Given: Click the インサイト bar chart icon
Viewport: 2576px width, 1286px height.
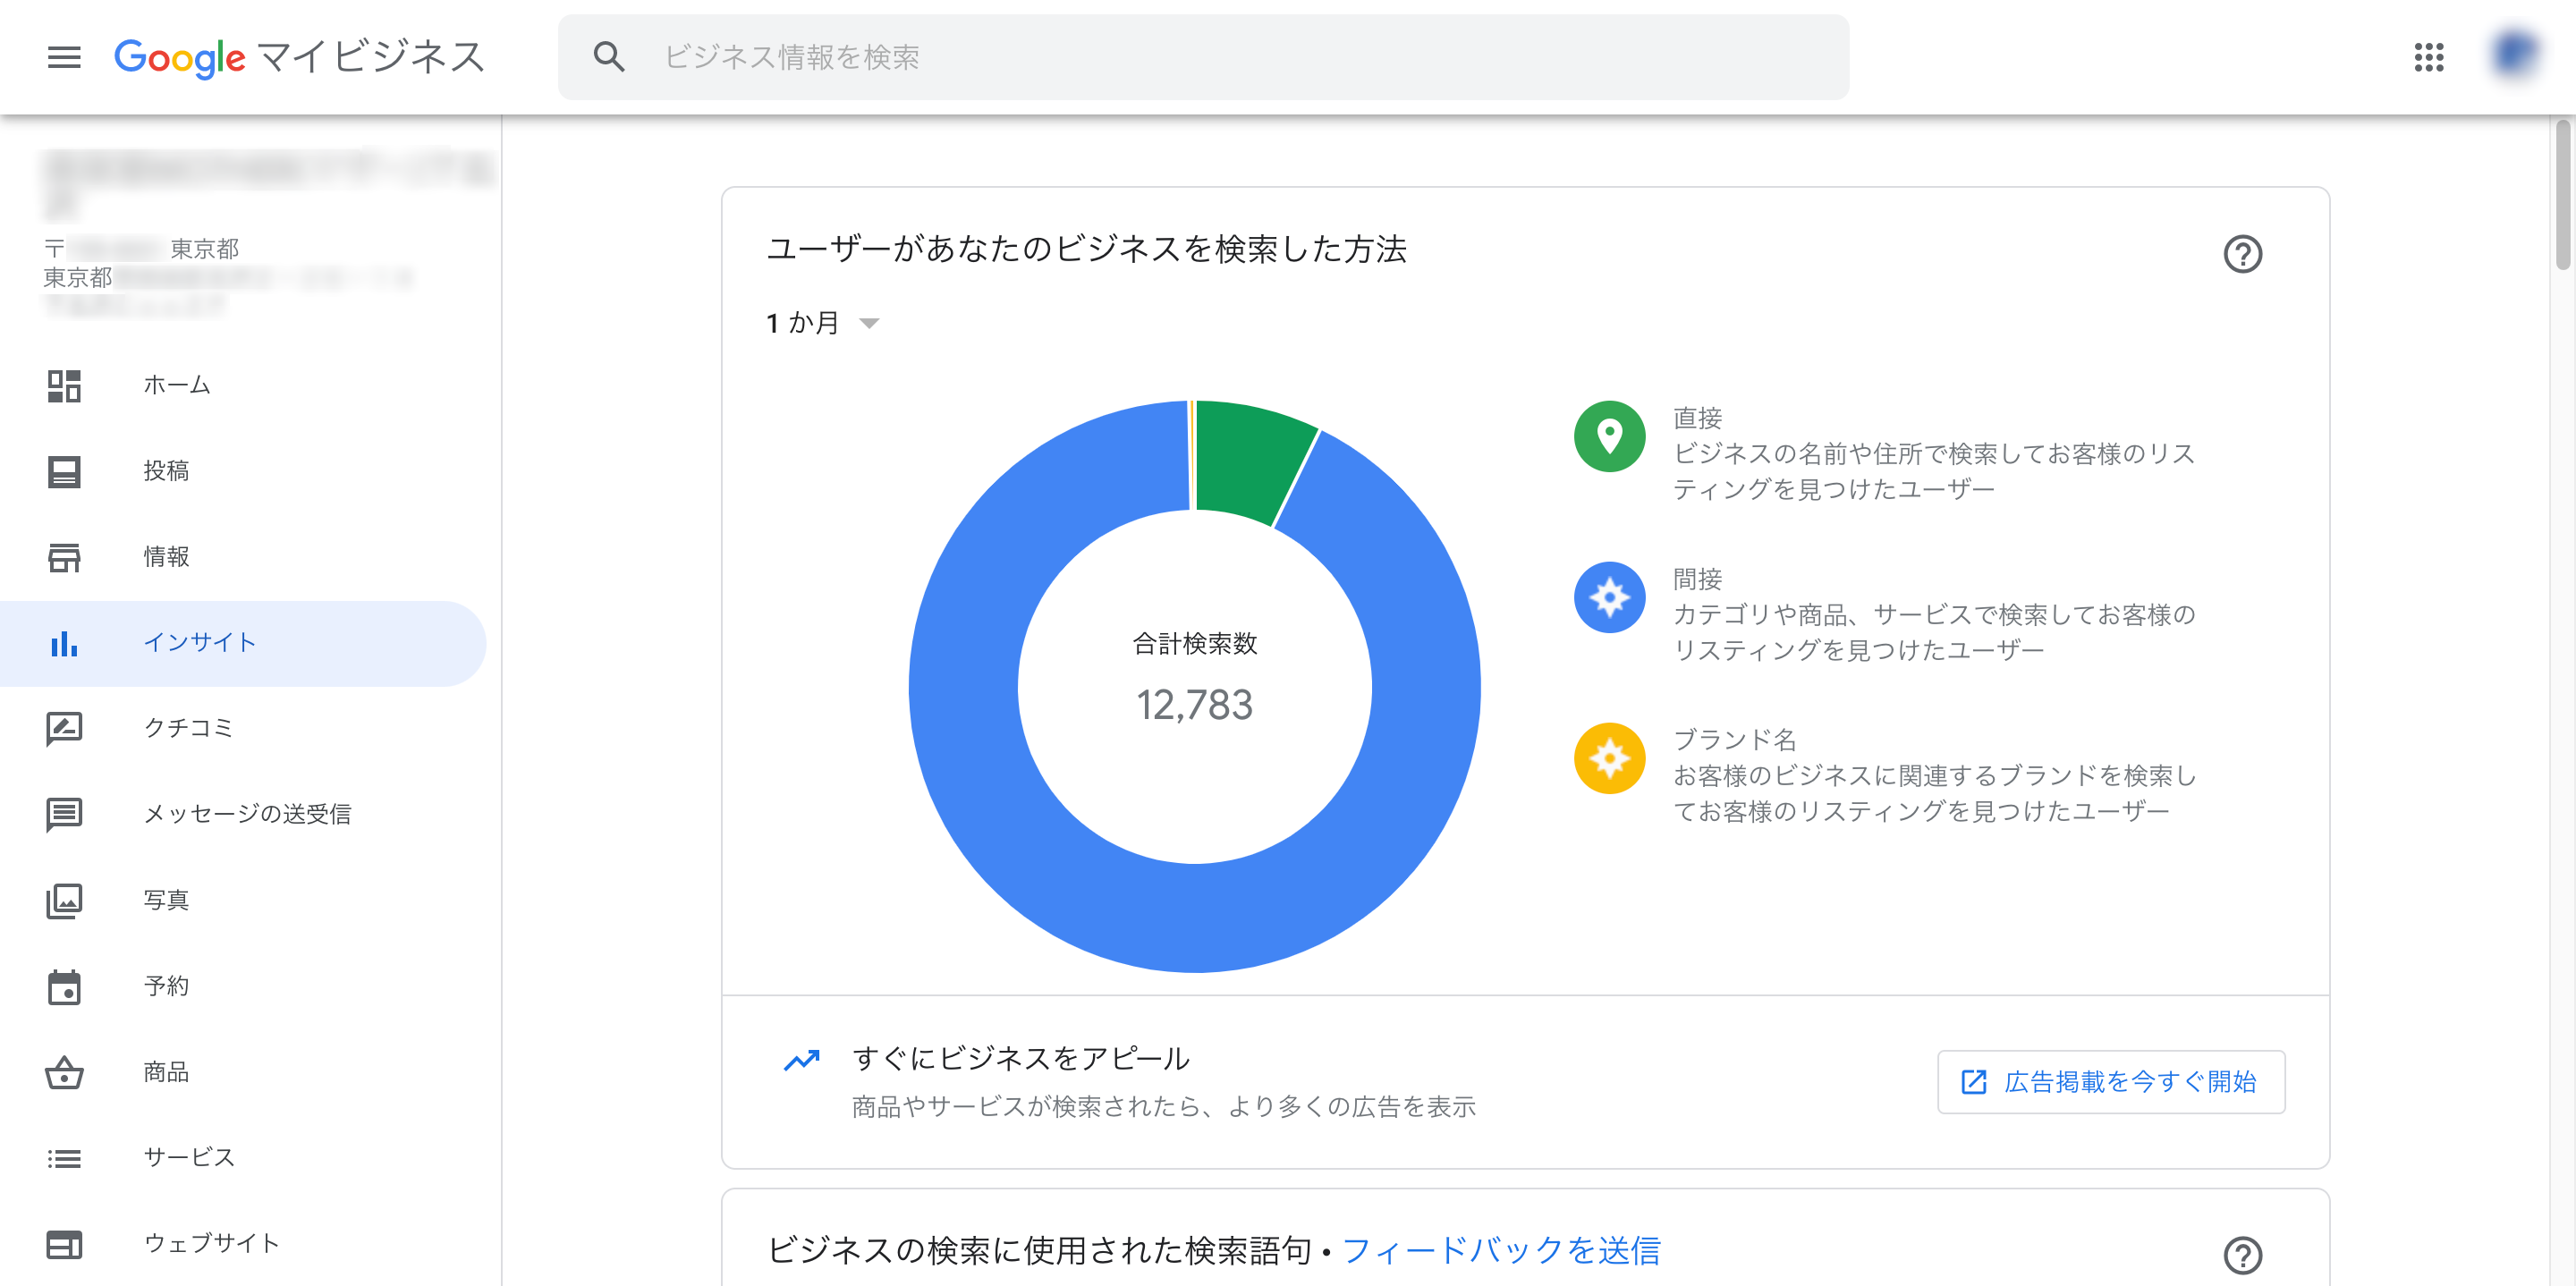Looking at the screenshot, I should [64, 643].
